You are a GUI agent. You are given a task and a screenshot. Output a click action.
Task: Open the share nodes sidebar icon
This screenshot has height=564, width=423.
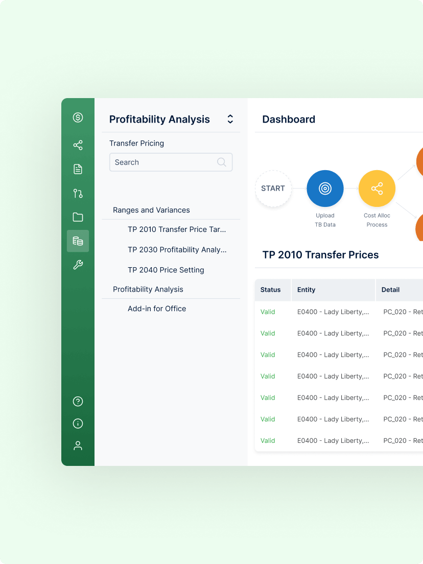pyautogui.click(x=78, y=145)
